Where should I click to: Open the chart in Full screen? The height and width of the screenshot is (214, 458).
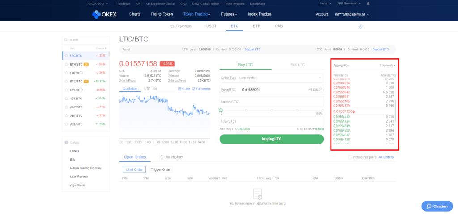tap(201, 89)
